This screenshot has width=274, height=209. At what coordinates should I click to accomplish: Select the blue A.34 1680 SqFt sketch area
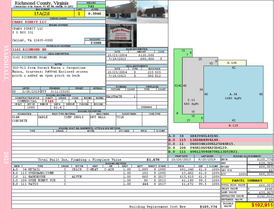[233, 96]
